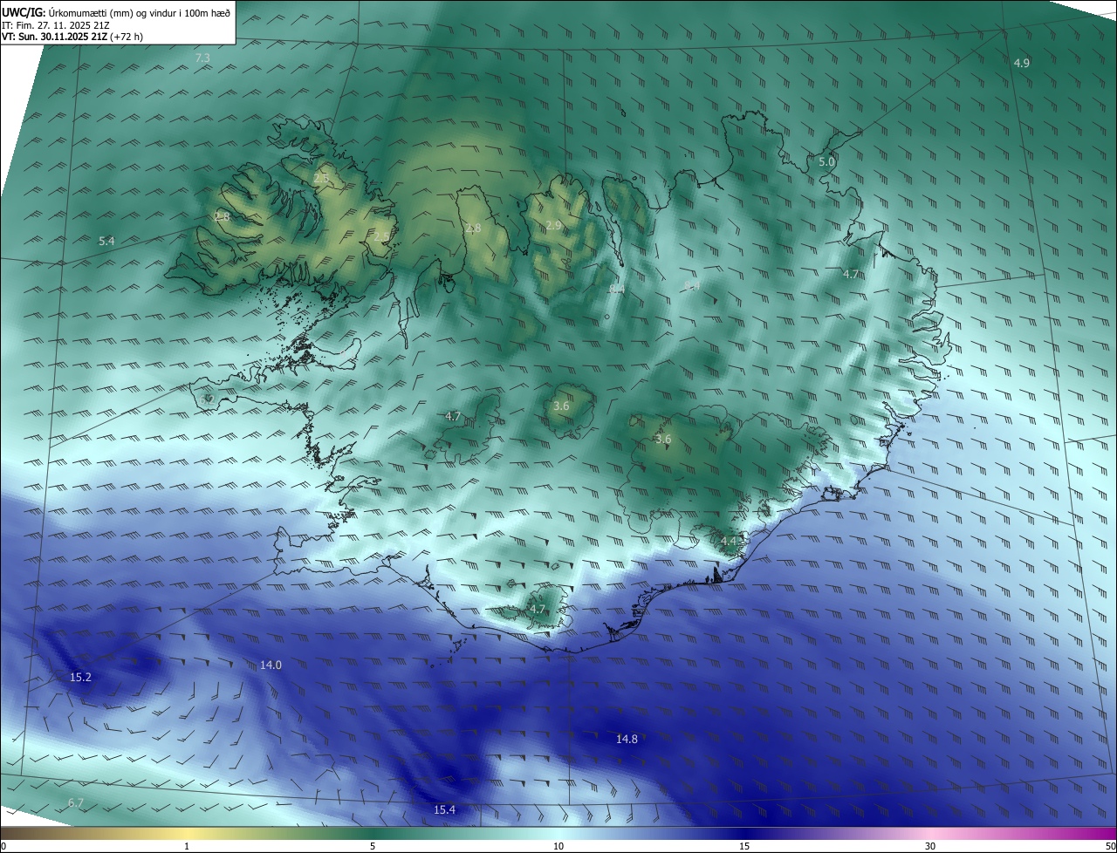1117x853 pixels.
Task: Click the 6.2 value label on the peninsula
Action: (x=208, y=399)
